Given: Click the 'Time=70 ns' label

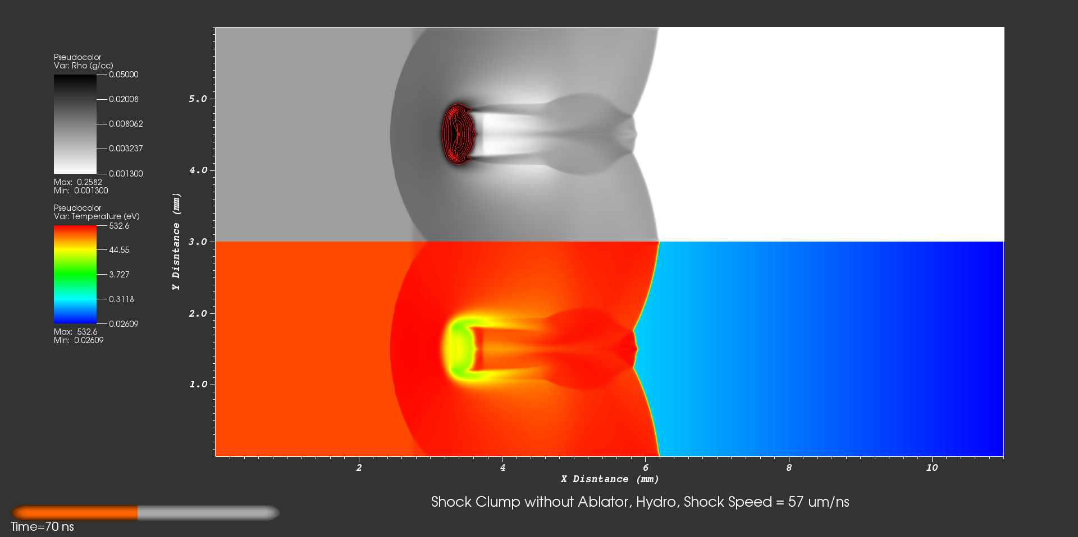Looking at the screenshot, I should coord(42,527).
